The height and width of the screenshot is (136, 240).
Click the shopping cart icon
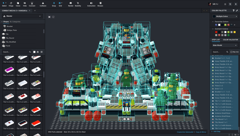230,4
